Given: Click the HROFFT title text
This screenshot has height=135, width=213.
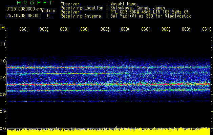Looking at the screenshot, I should 35,3.
